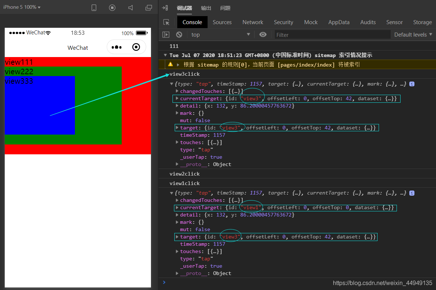Screen dimensions: 436x290
Task: Expand the second changedTouches array
Action: click(177, 200)
